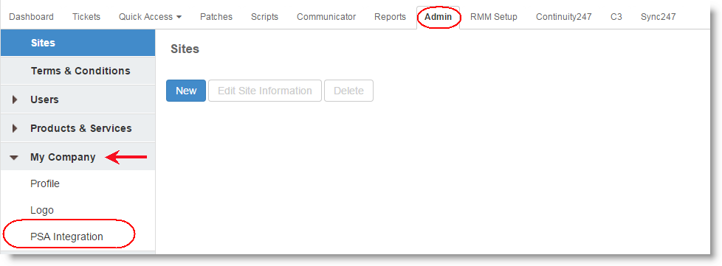Open the C3 tab

tap(616, 17)
